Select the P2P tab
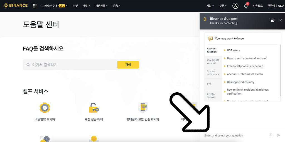Viewport: 285px width, 142px height. click(x=213, y=84)
